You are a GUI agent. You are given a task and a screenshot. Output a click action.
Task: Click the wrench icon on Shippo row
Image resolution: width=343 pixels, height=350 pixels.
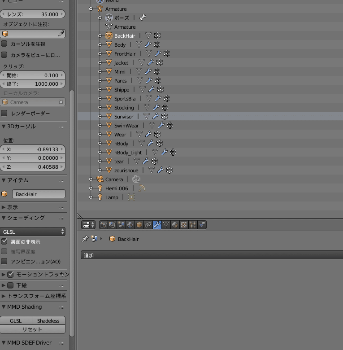point(152,89)
